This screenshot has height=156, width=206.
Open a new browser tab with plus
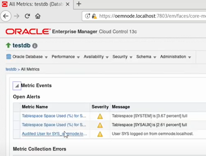[79, 4]
